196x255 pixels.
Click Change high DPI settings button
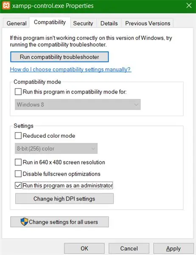click(64, 198)
